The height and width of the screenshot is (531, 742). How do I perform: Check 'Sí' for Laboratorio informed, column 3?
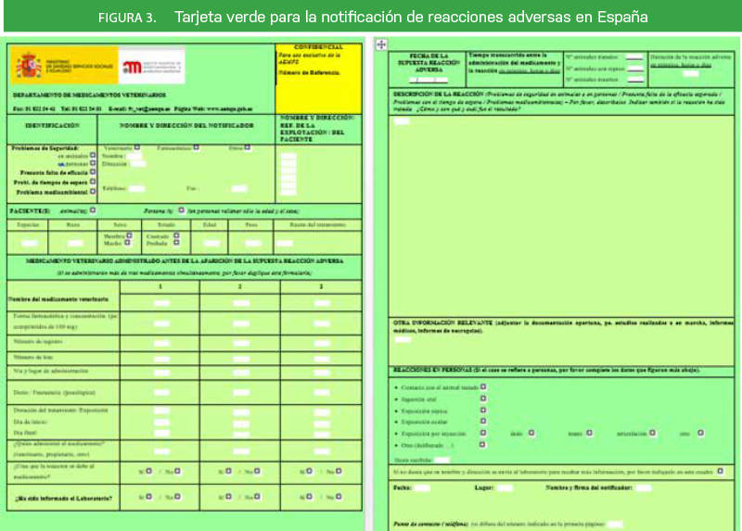tap(309, 497)
